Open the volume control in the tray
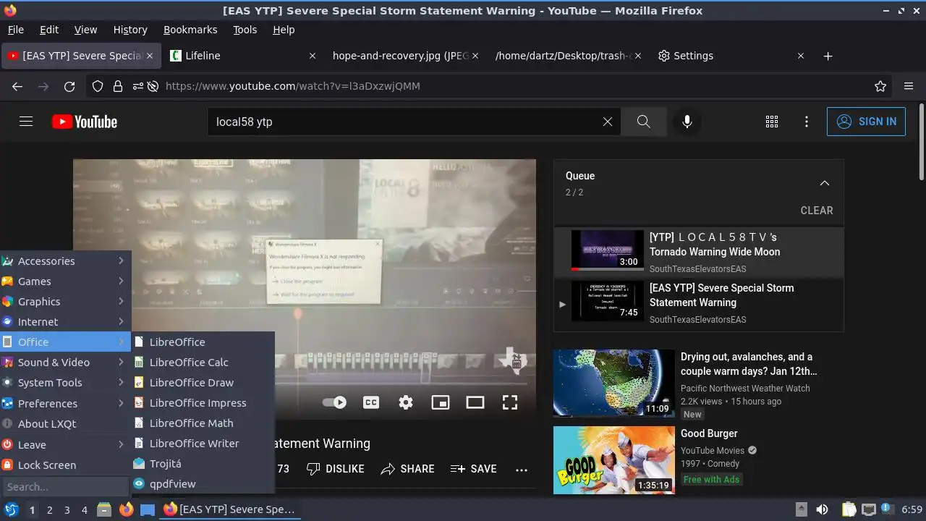The height and width of the screenshot is (521, 926). pos(822,509)
